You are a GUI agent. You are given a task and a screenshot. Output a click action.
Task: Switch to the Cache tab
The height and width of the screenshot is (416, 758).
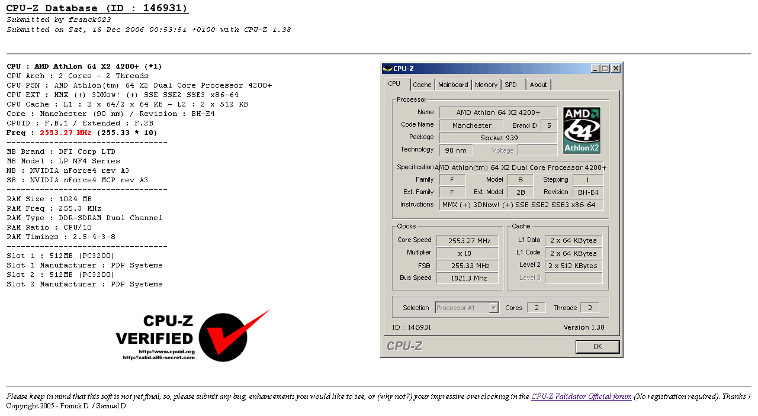click(422, 85)
